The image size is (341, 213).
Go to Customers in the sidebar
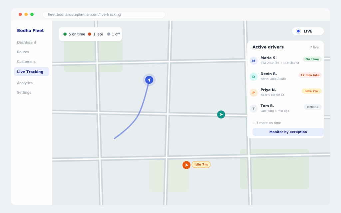tap(26, 62)
